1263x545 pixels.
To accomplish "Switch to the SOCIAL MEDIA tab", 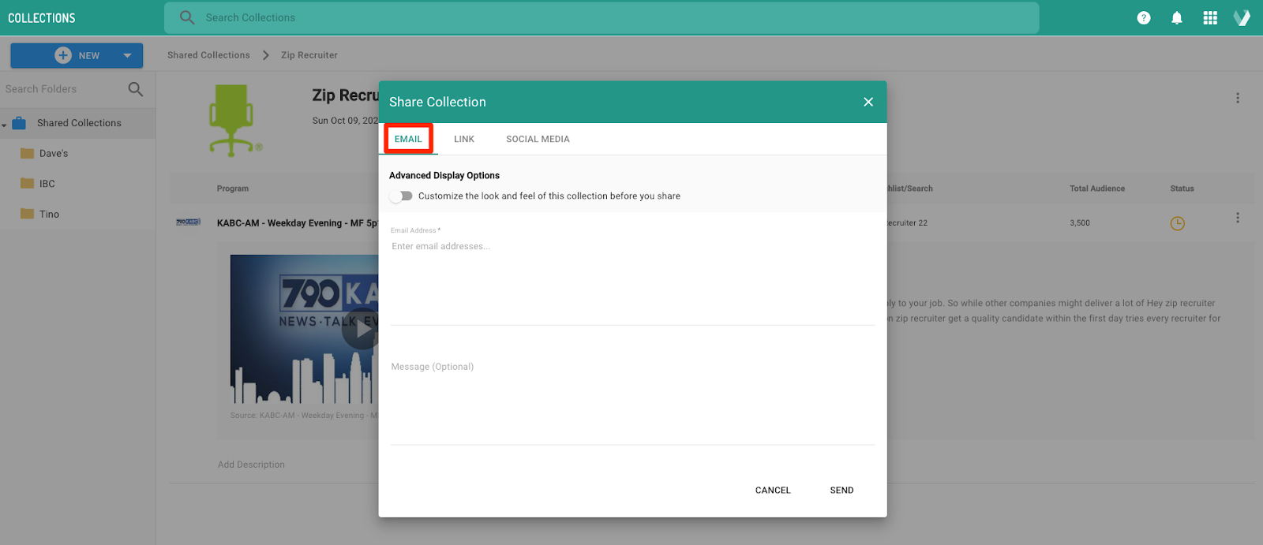I will coord(538,139).
